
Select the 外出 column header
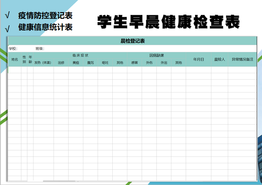point(164,63)
